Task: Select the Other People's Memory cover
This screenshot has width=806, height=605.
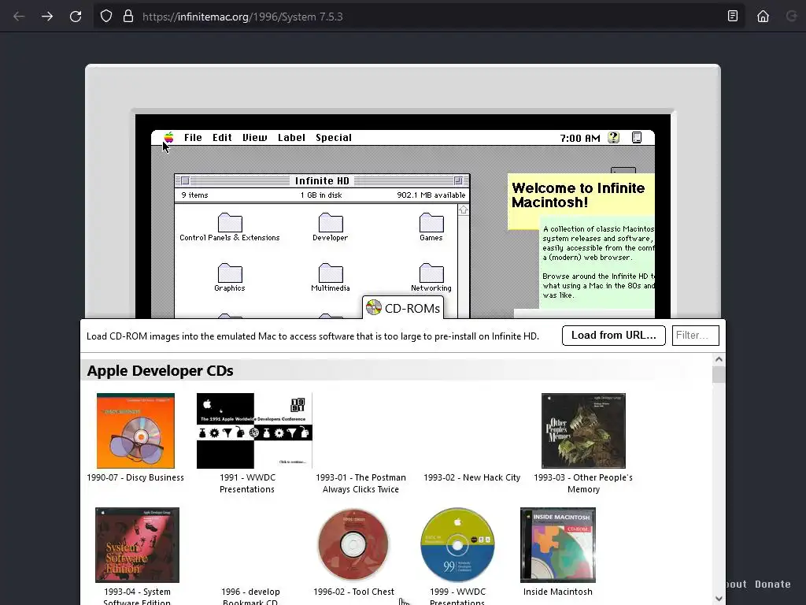Action: coord(583,431)
